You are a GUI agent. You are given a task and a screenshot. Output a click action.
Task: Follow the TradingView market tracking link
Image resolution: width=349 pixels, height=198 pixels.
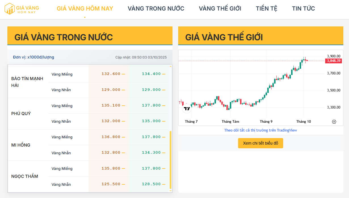tap(260, 130)
